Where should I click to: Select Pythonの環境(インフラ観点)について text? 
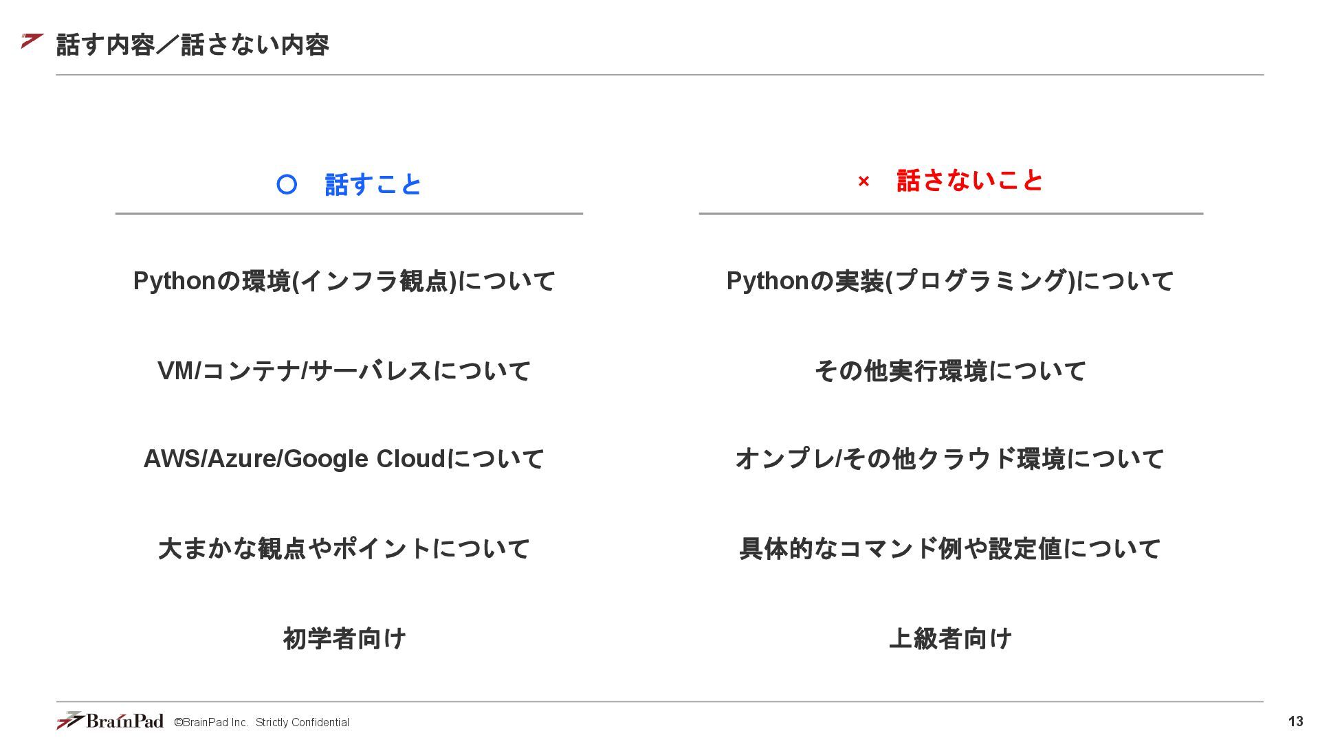tap(344, 281)
